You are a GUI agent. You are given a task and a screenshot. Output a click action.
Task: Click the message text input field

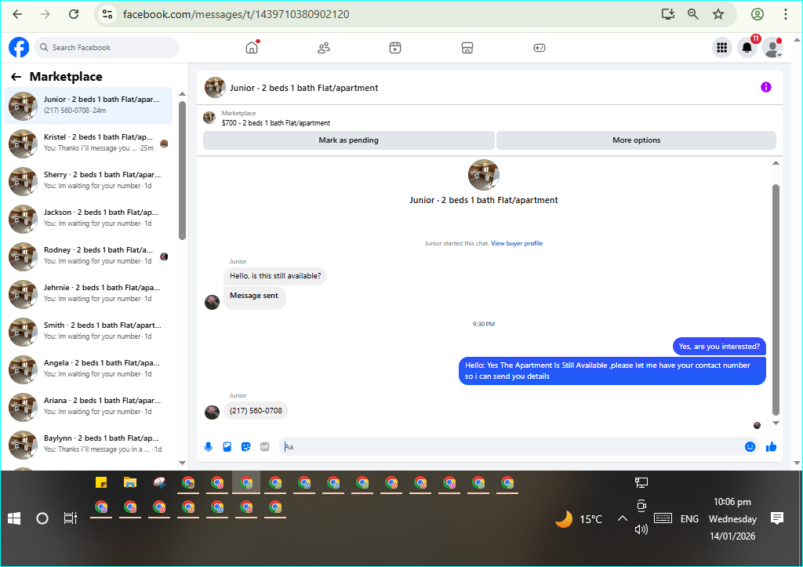pos(512,447)
